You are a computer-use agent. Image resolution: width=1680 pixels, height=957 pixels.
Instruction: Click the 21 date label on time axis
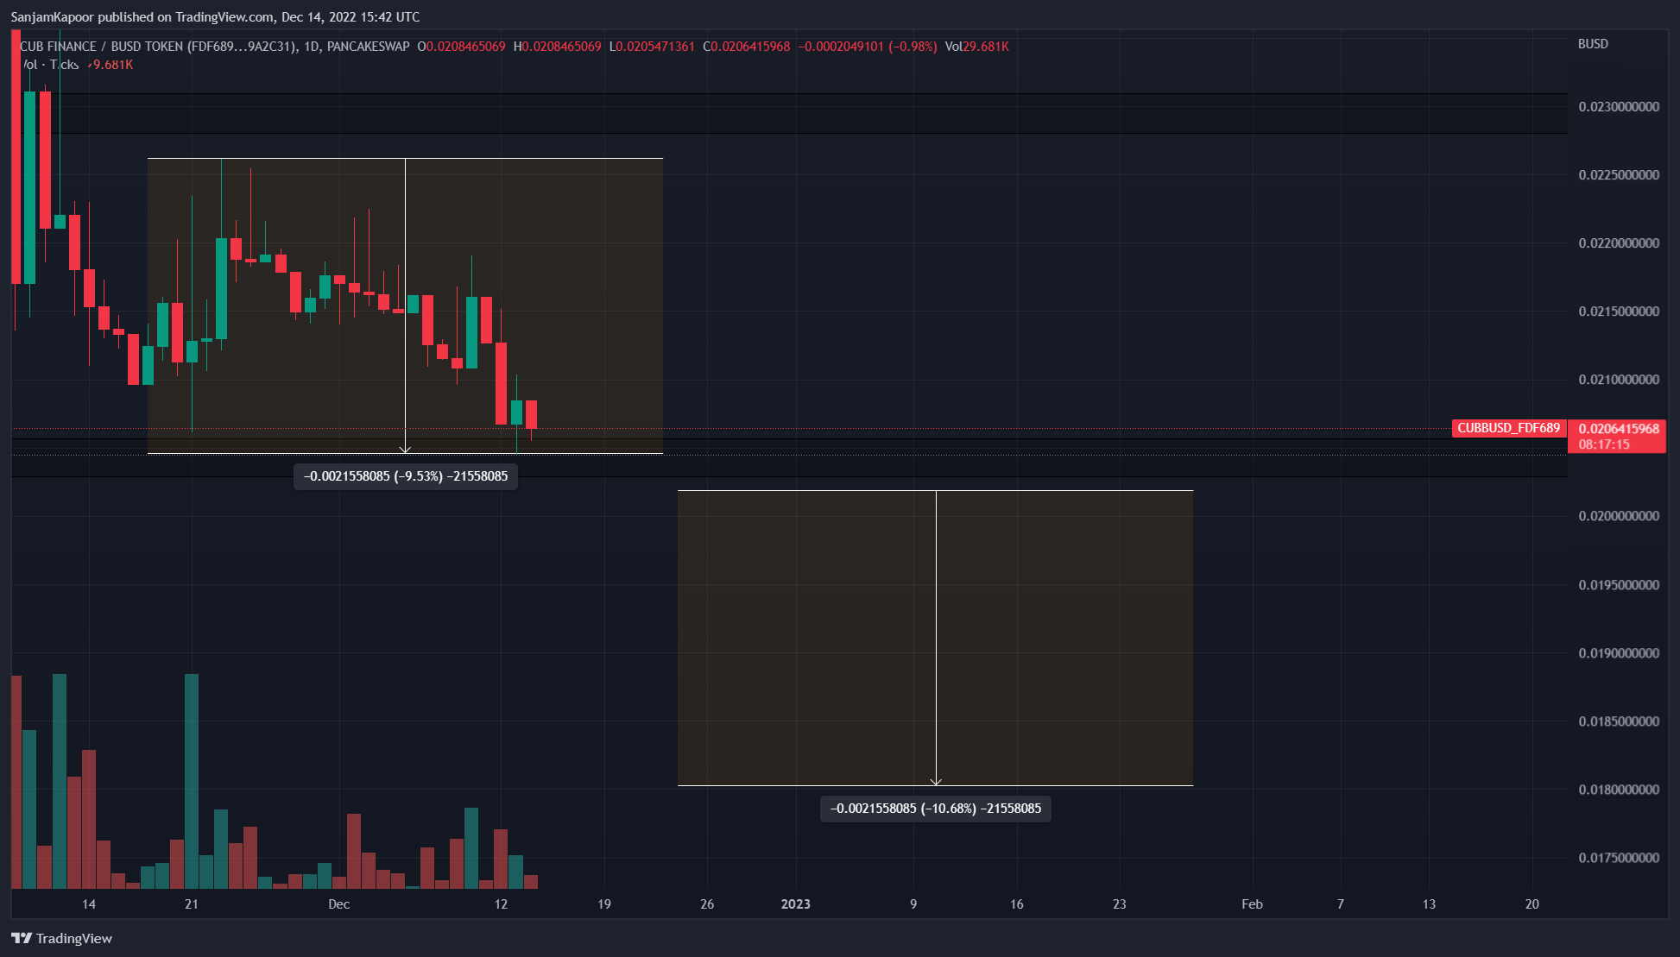click(x=192, y=904)
